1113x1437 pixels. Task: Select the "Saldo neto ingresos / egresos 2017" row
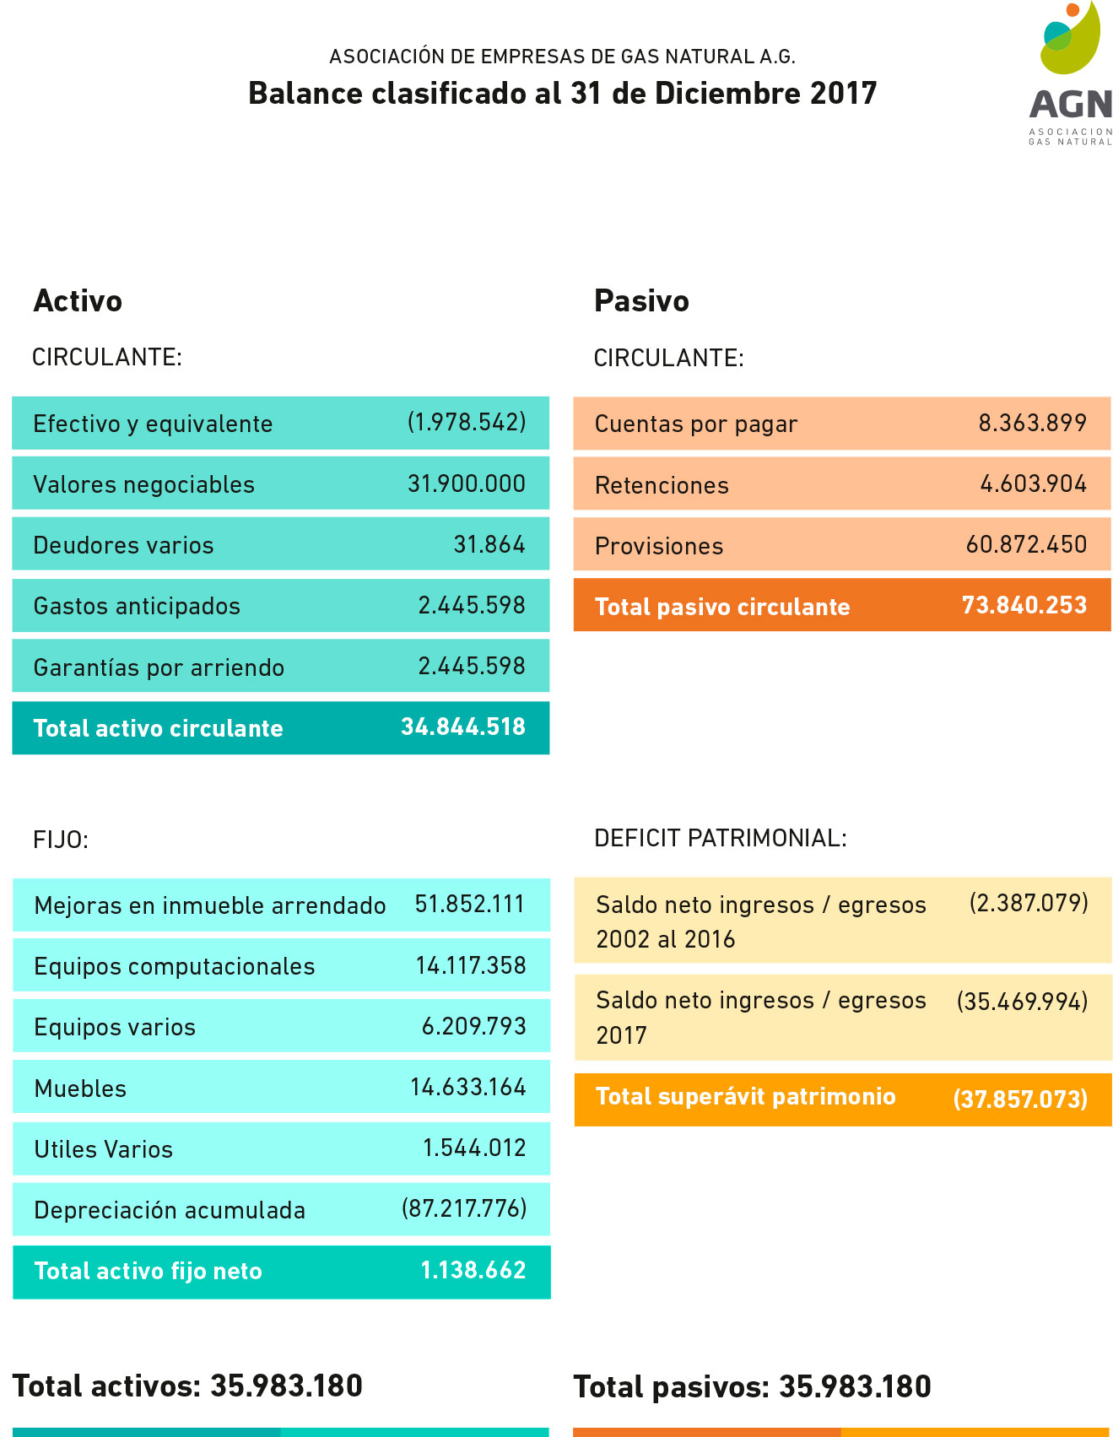coord(842,1017)
